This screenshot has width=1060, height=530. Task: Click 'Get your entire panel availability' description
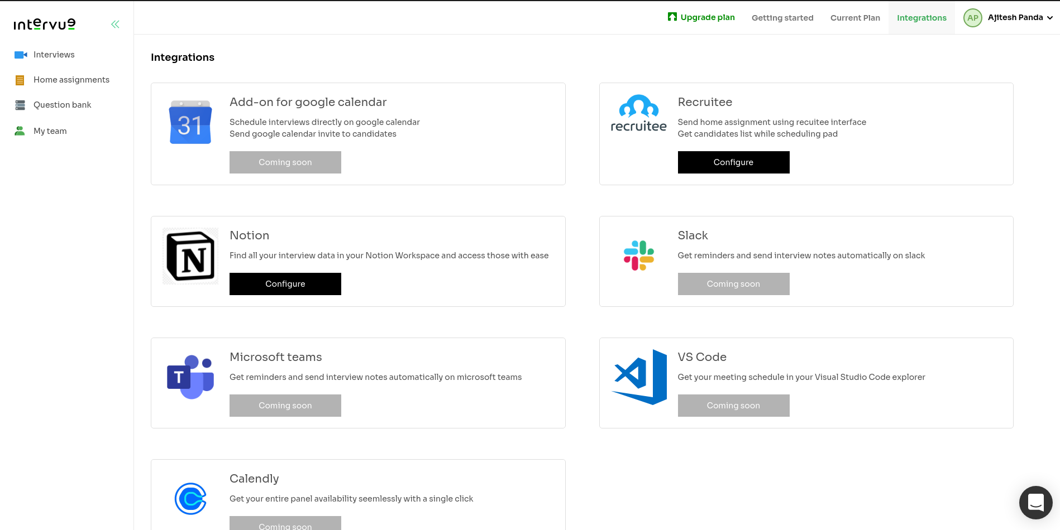coord(351,499)
